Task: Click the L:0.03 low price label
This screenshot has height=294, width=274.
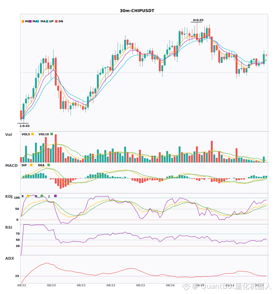Action: pyautogui.click(x=24, y=126)
